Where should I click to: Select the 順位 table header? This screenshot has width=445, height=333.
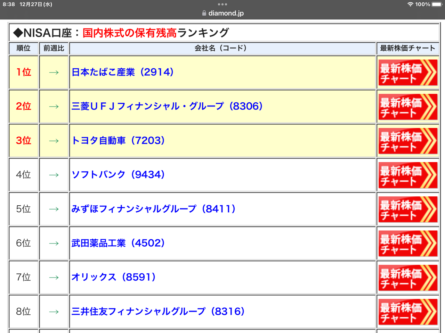tap(23, 49)
